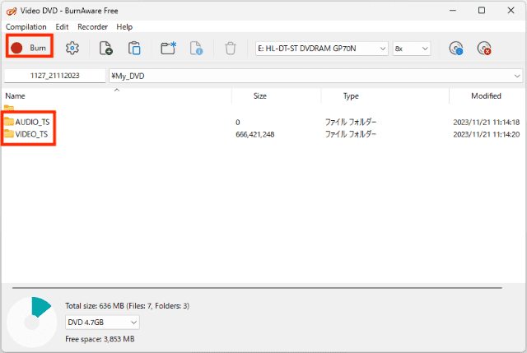Open the Edit menu
The width and height of the screenshot is (527, 353).
point(63,27)
